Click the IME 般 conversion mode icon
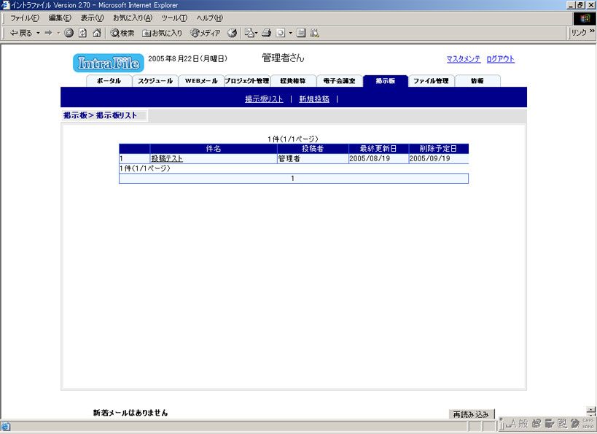The height and width of the screenshot is (434, 597). tap(523, 423)
